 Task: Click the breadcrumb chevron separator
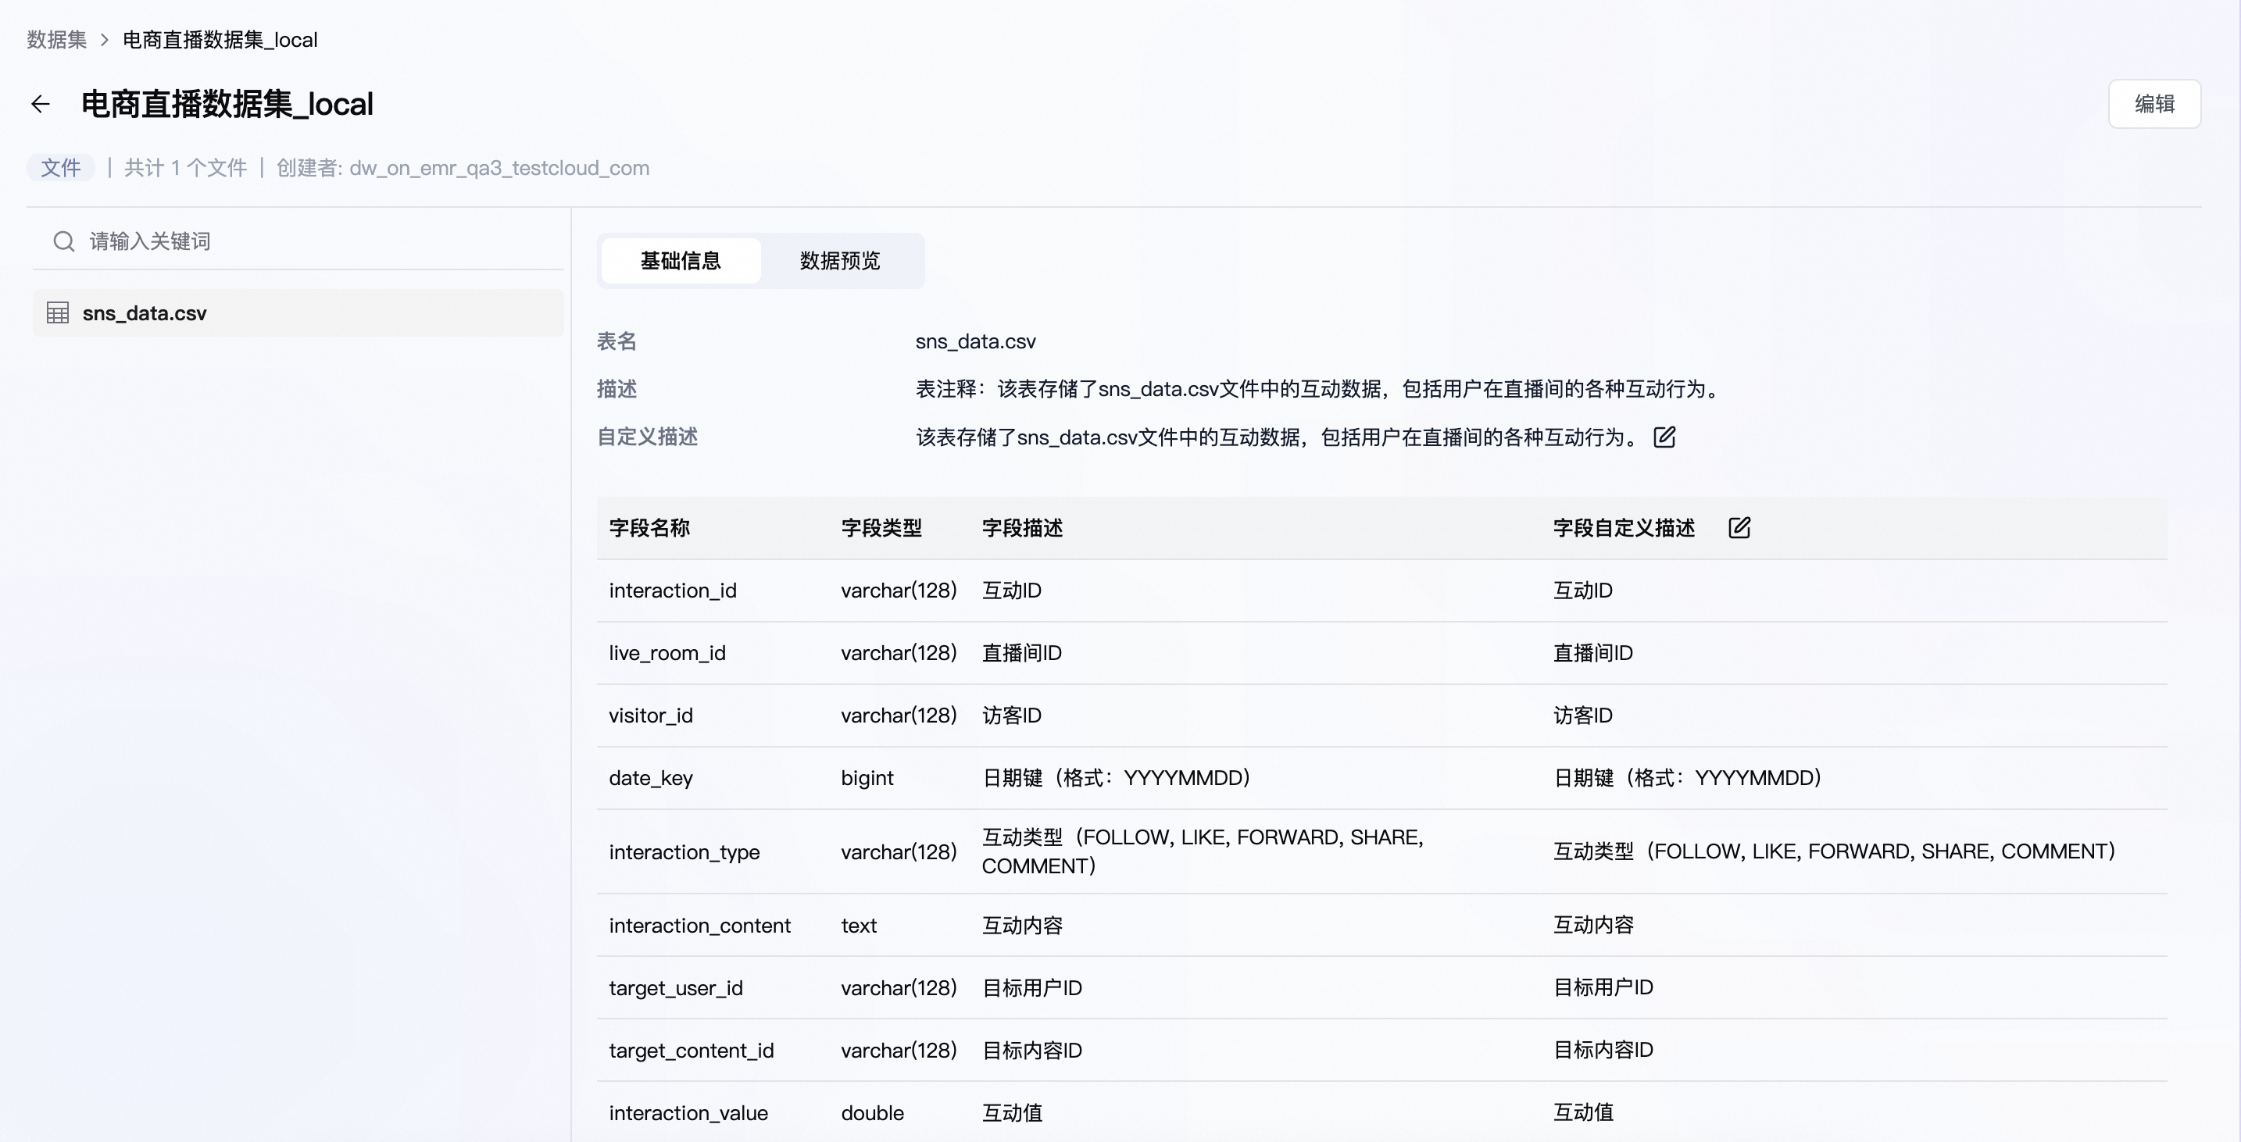click(x=105, y=40)
